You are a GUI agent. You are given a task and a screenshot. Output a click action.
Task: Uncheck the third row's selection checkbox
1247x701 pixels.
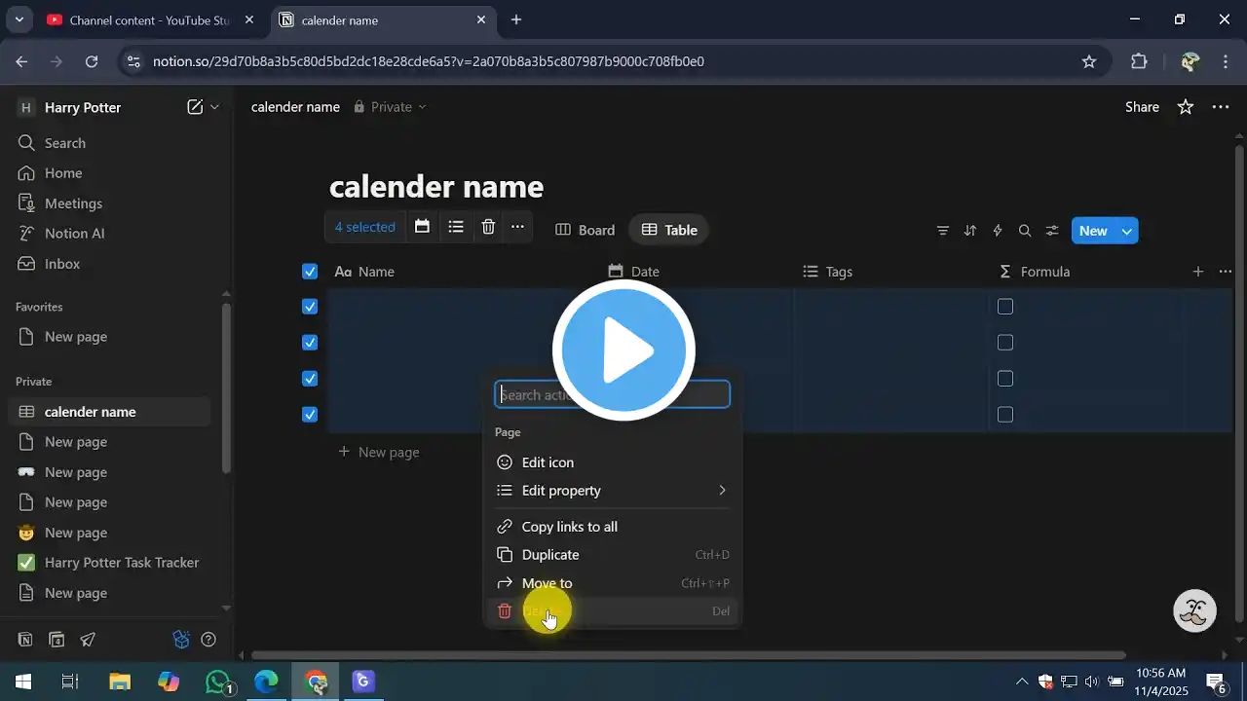point(310,379)
